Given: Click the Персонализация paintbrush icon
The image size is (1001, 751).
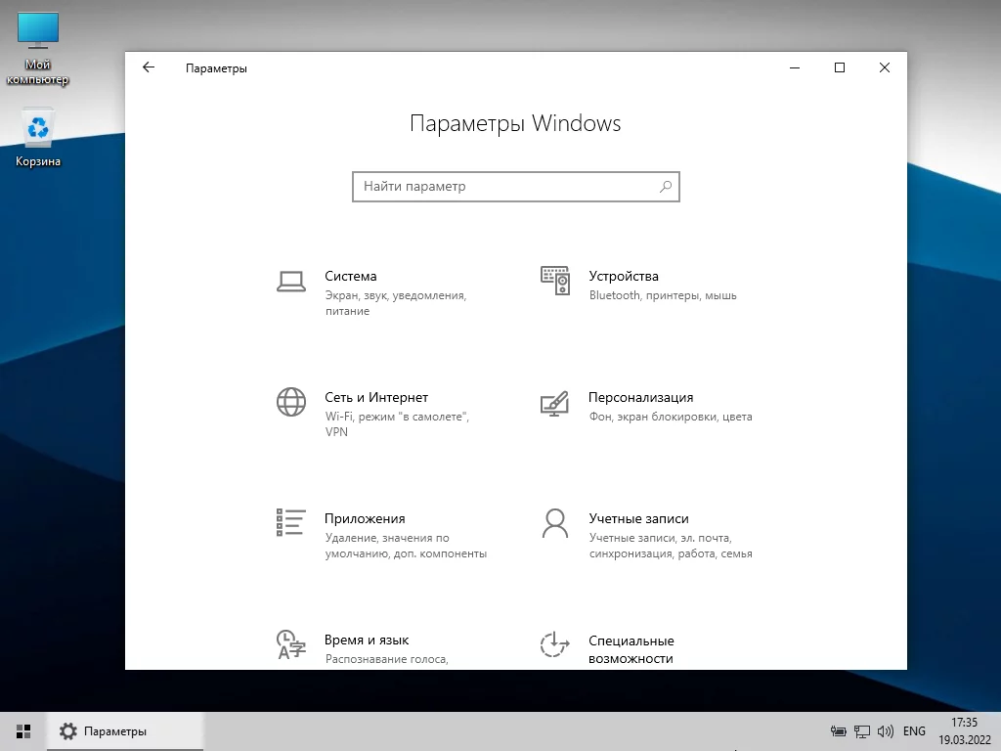Looking at the screenshot, I should pyautogui.click(x=555, y=404).
